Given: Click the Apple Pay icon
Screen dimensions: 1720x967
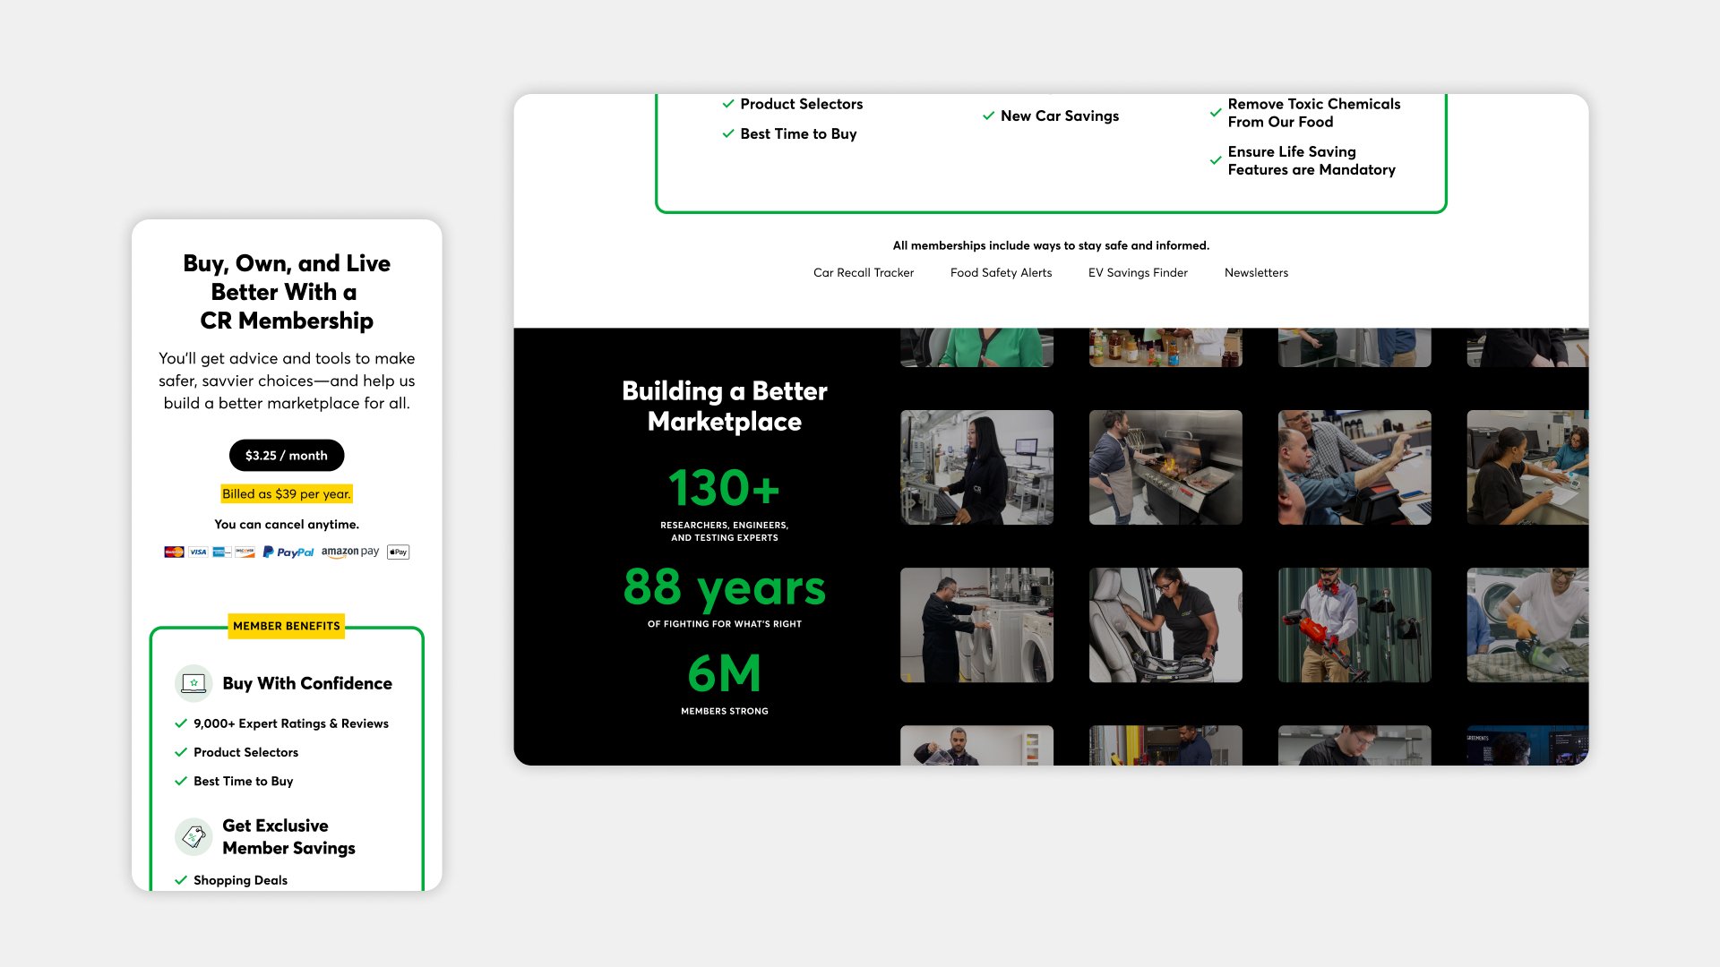Looking at the screenshot, I should pos(399,552).
